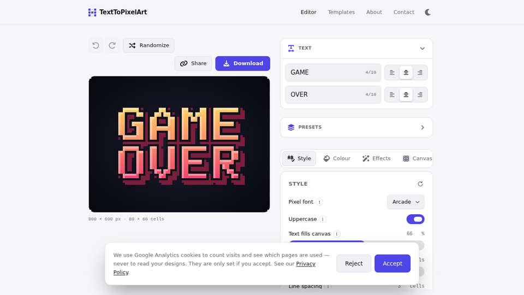Open the Privacy Policy link
This screenshot has width=524, height=295.
(306, 264)
